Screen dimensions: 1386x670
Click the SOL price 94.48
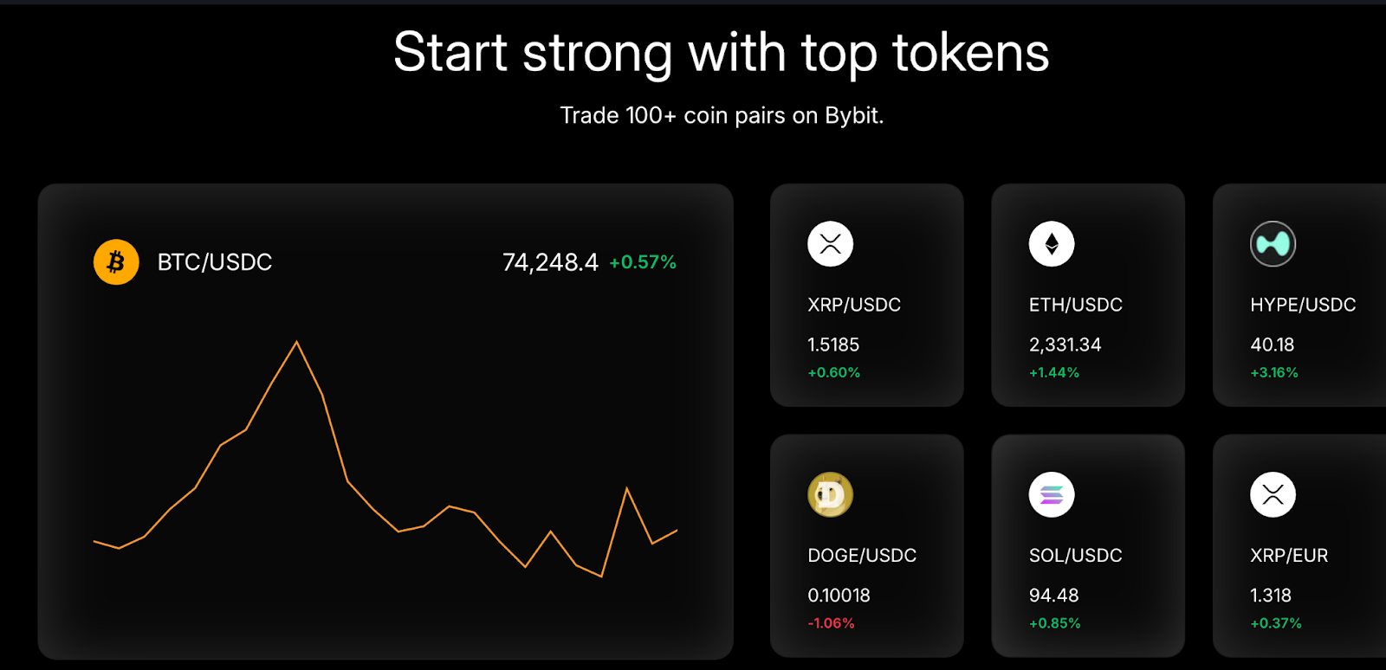(1053, 596)
